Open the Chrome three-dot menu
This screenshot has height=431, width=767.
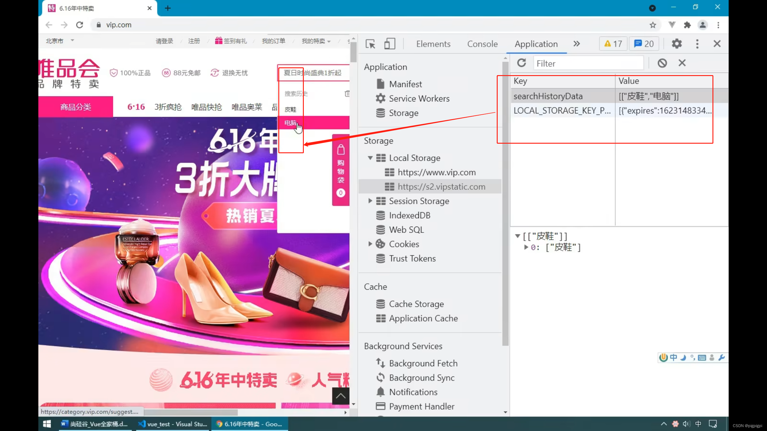(718, 25)
